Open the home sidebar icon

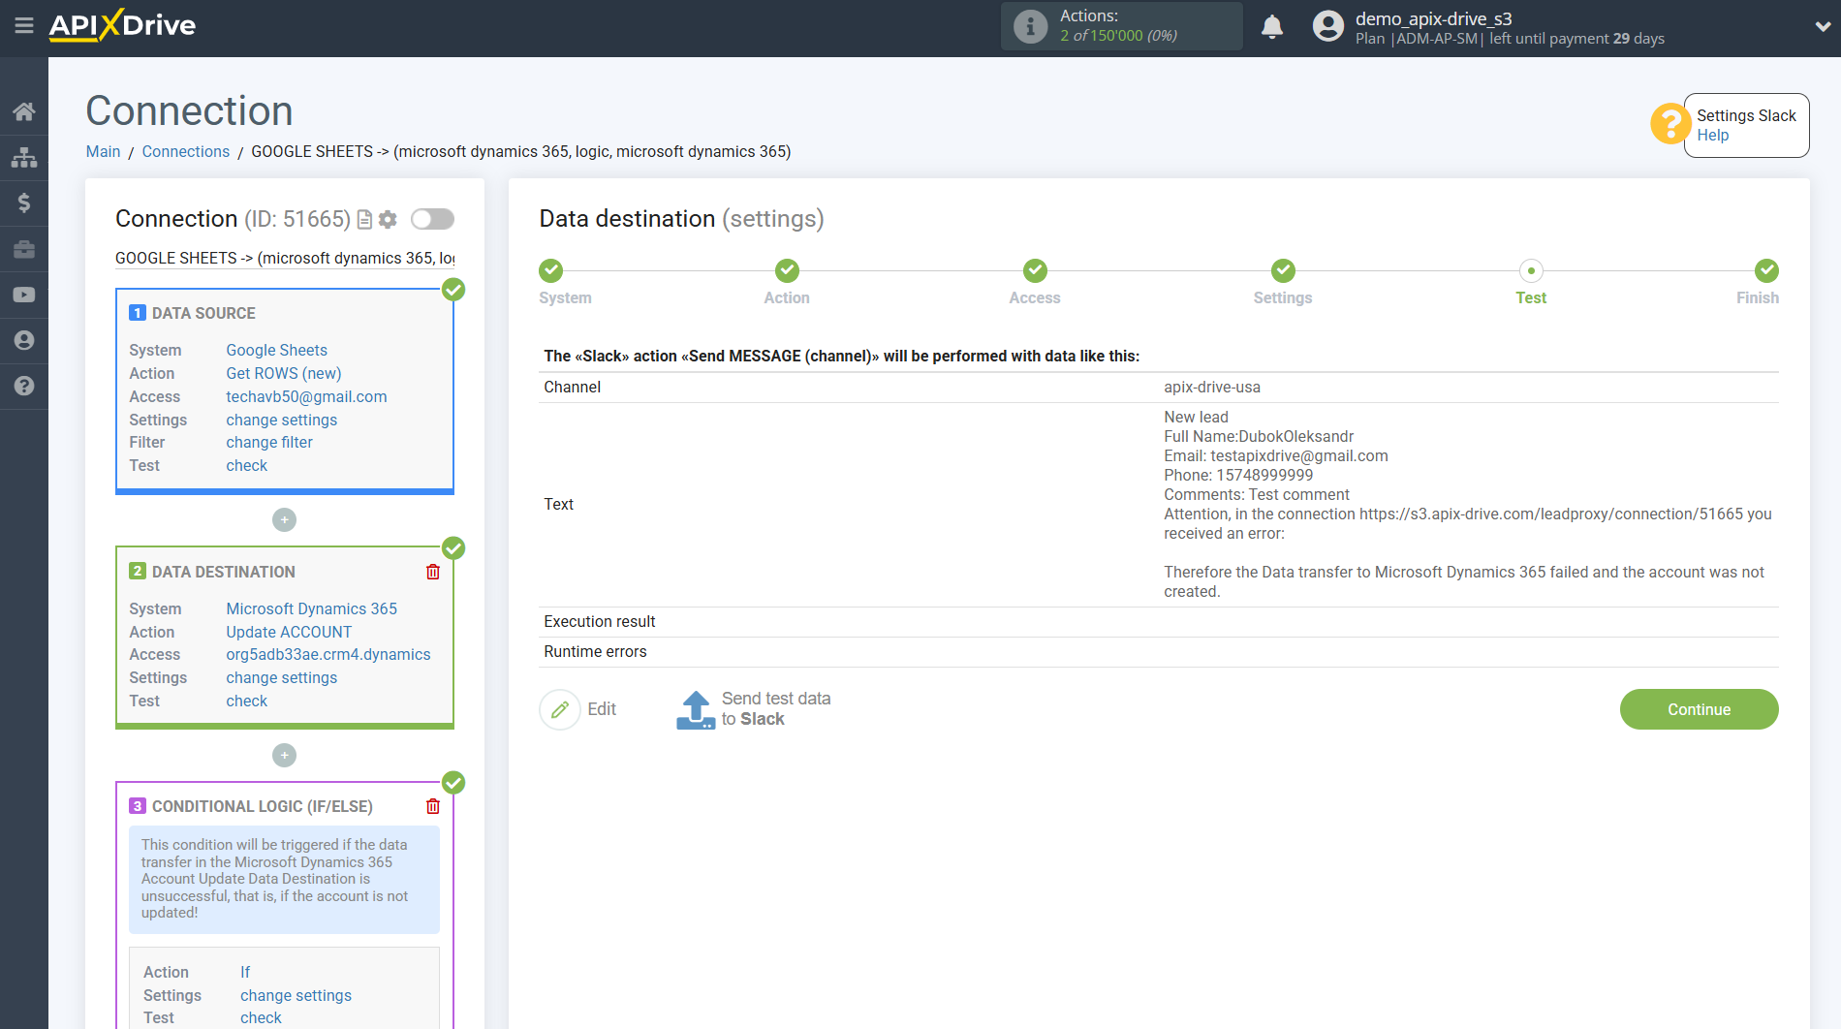tap(24, 111)
